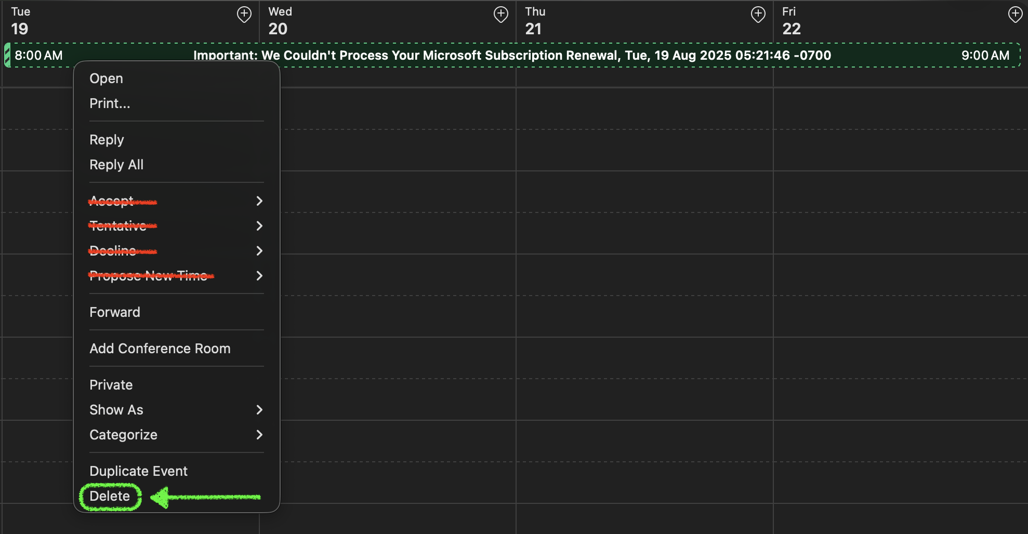Add new event on Wed 20

click(x=500, y=15)
